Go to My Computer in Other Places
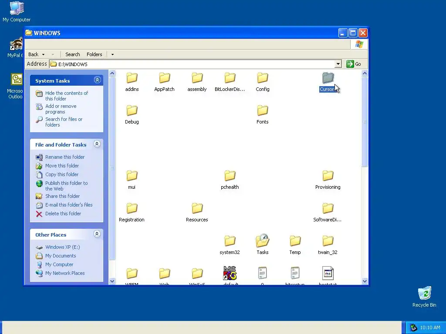This screenshot has width=446, height=334. [x=59, y=264]
